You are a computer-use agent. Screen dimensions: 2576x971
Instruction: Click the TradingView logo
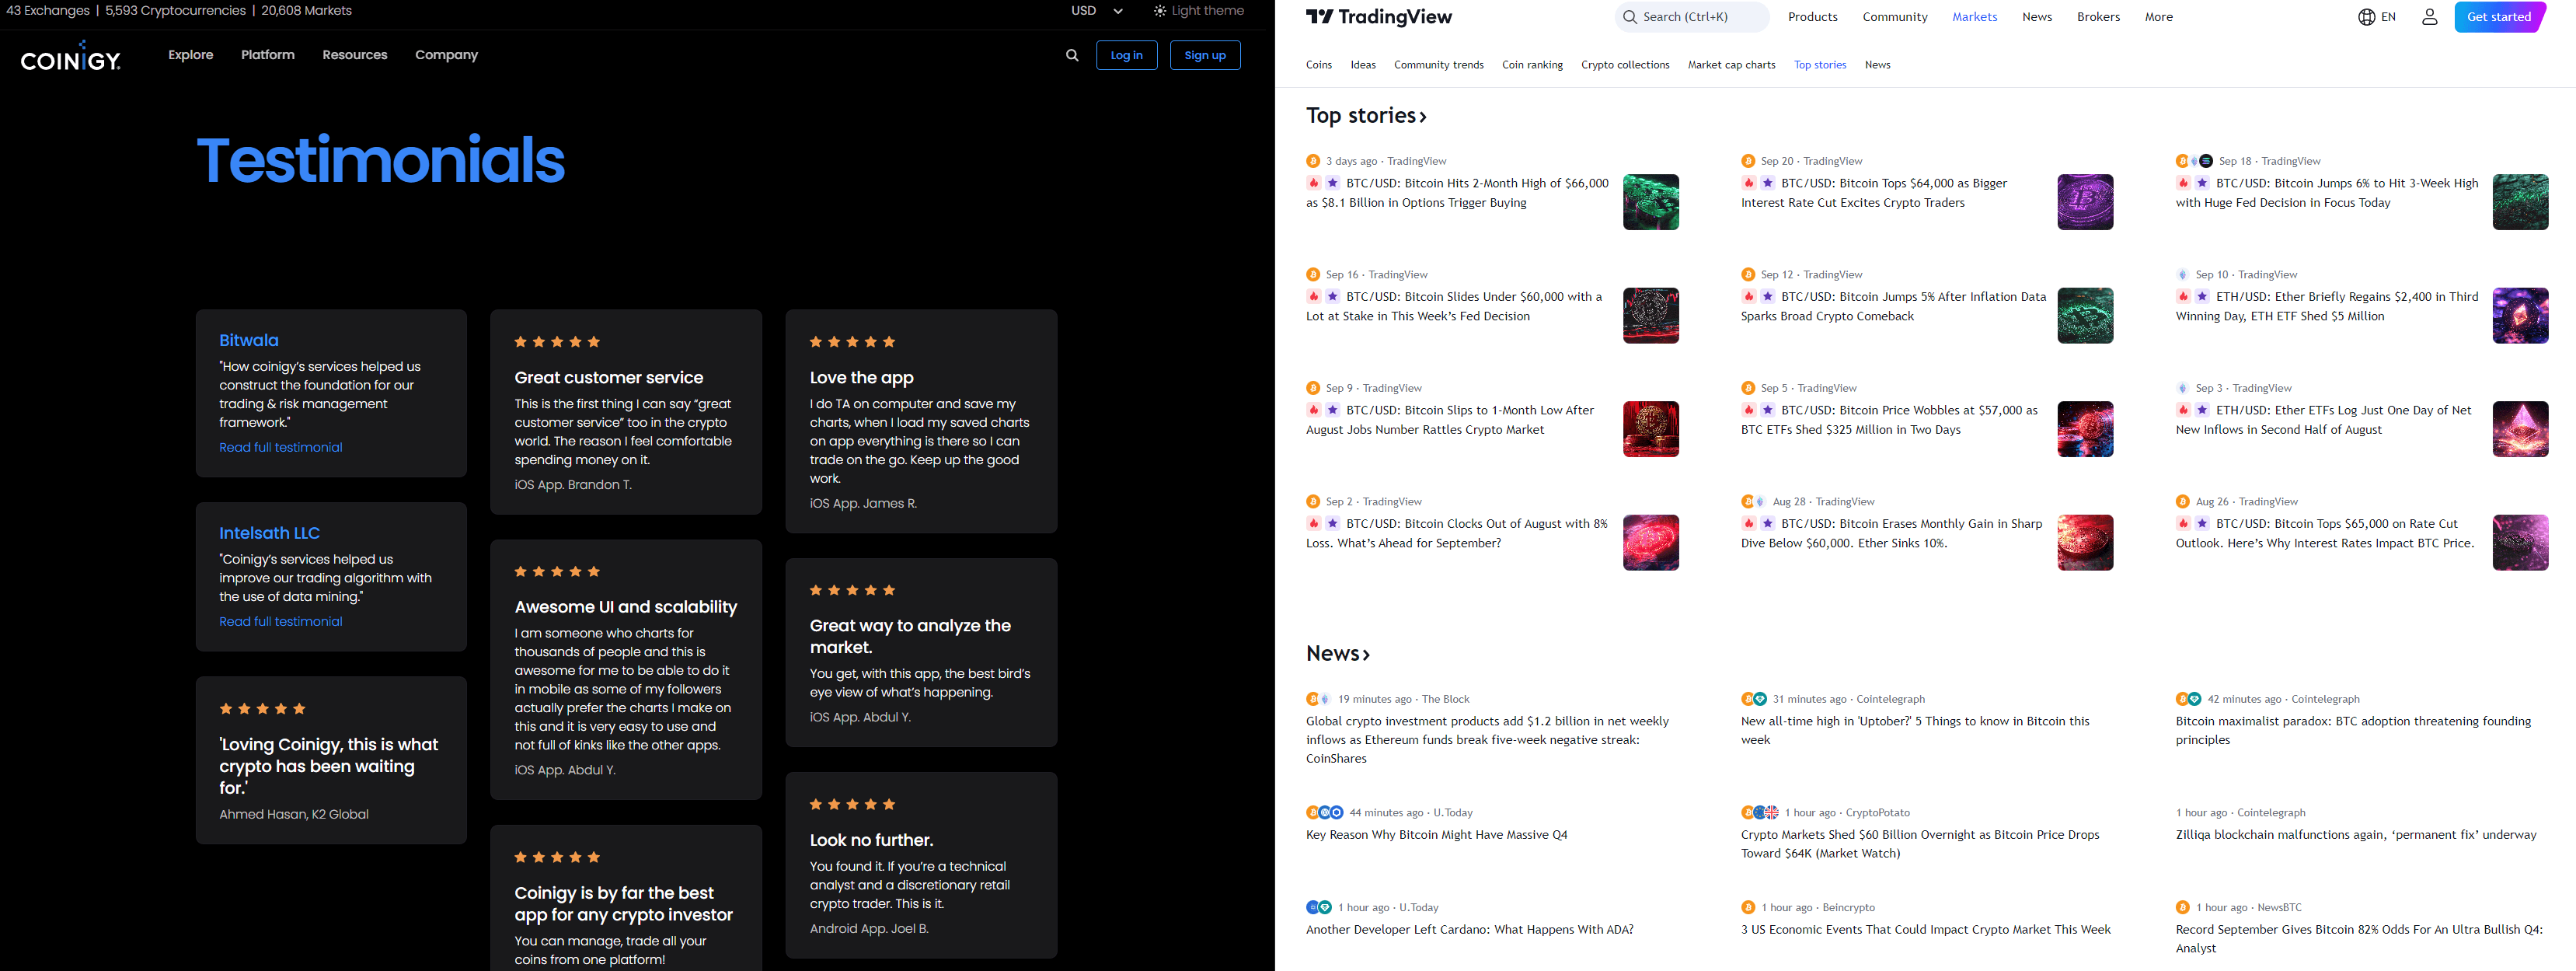[1379, 17]
